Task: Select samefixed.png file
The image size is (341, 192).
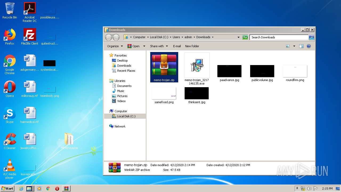Action: tap(164, 95)
